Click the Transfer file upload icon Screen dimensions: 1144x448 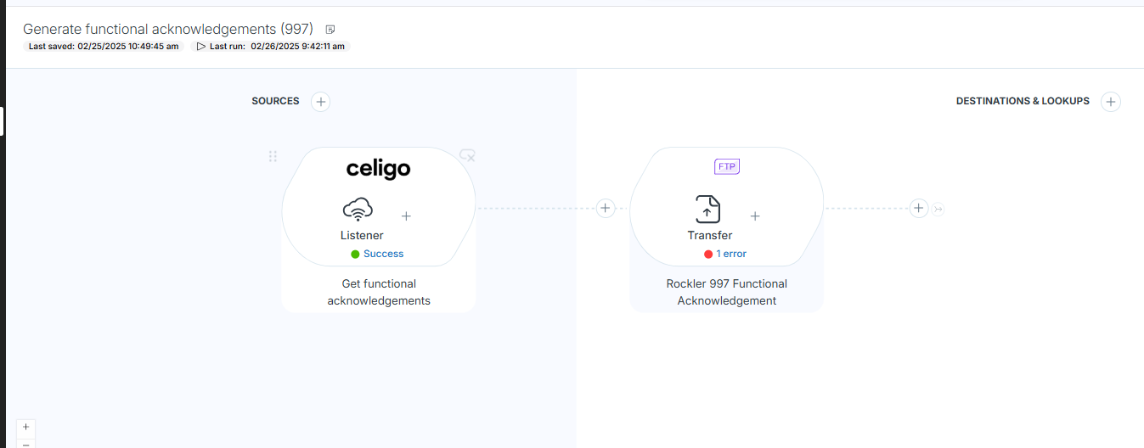coord(707,209)
